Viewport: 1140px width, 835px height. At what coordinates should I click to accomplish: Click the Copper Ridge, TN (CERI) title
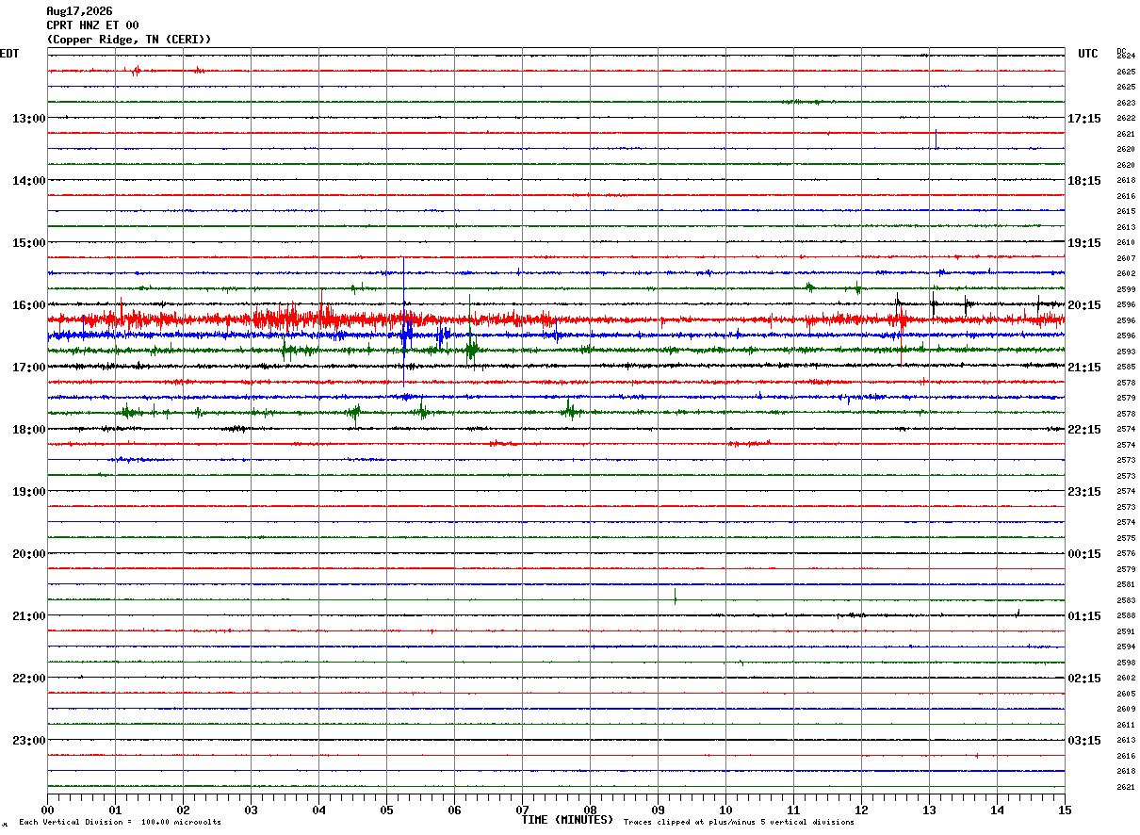point(129,40)
